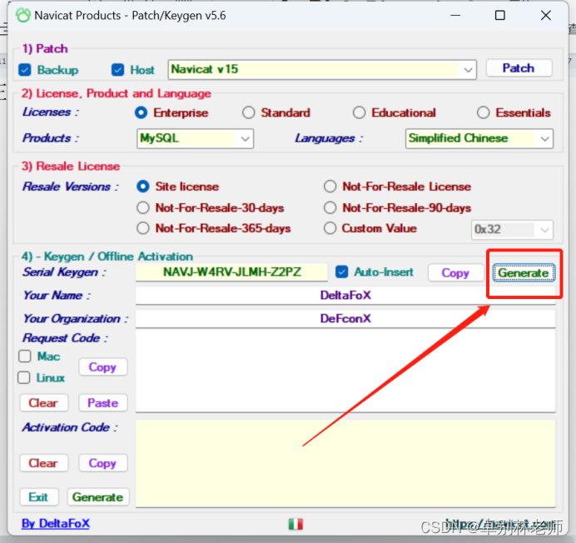
Task: Click inside the Activation Code text area
Action: (345, 464)
